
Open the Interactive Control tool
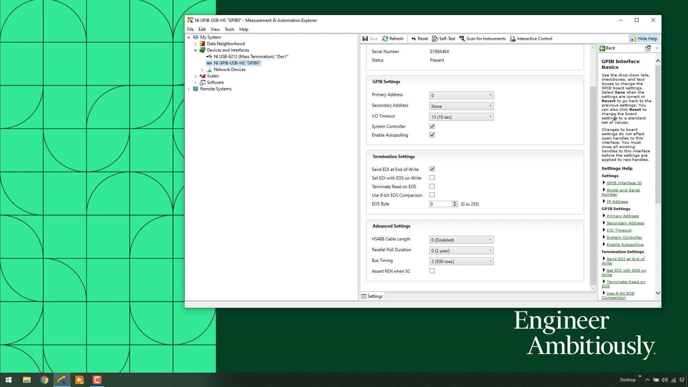(x=513, y=39)
